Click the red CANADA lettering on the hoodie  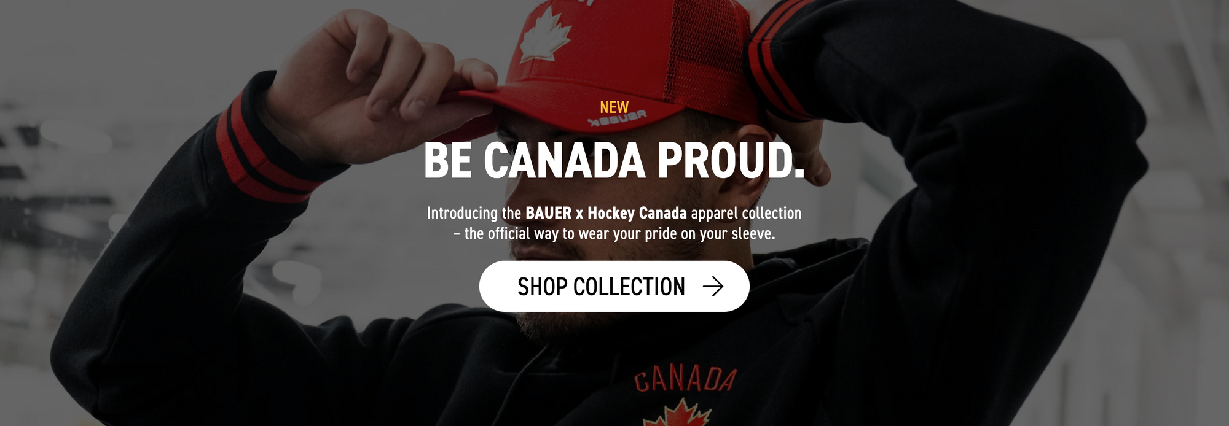coord(685,379)
